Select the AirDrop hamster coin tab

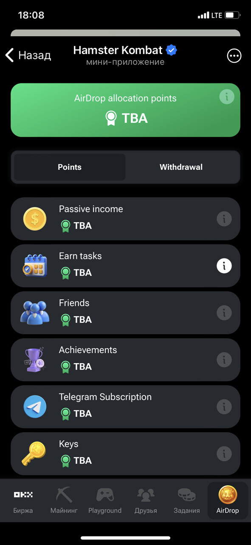(x=228, y=501)
